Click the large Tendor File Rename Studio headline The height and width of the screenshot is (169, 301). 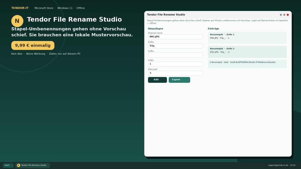coord(74,19)
